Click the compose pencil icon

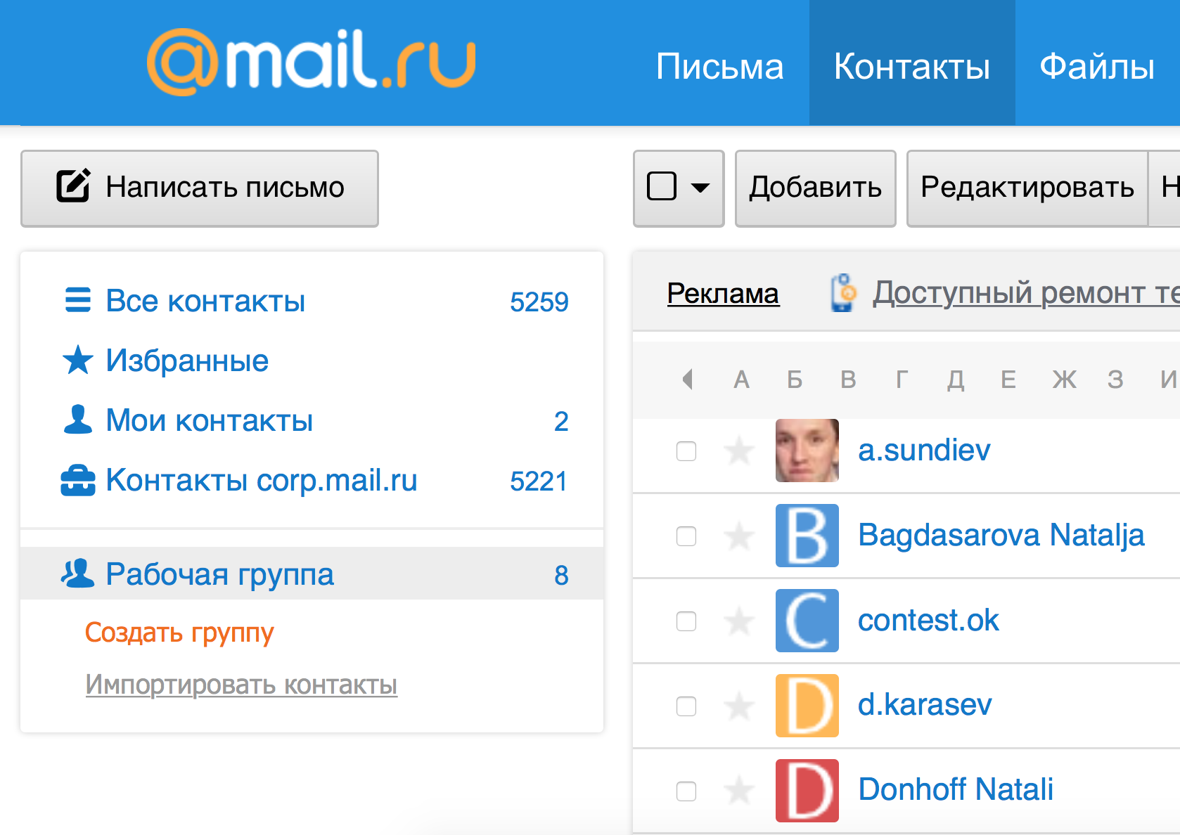tap(73, 186)
